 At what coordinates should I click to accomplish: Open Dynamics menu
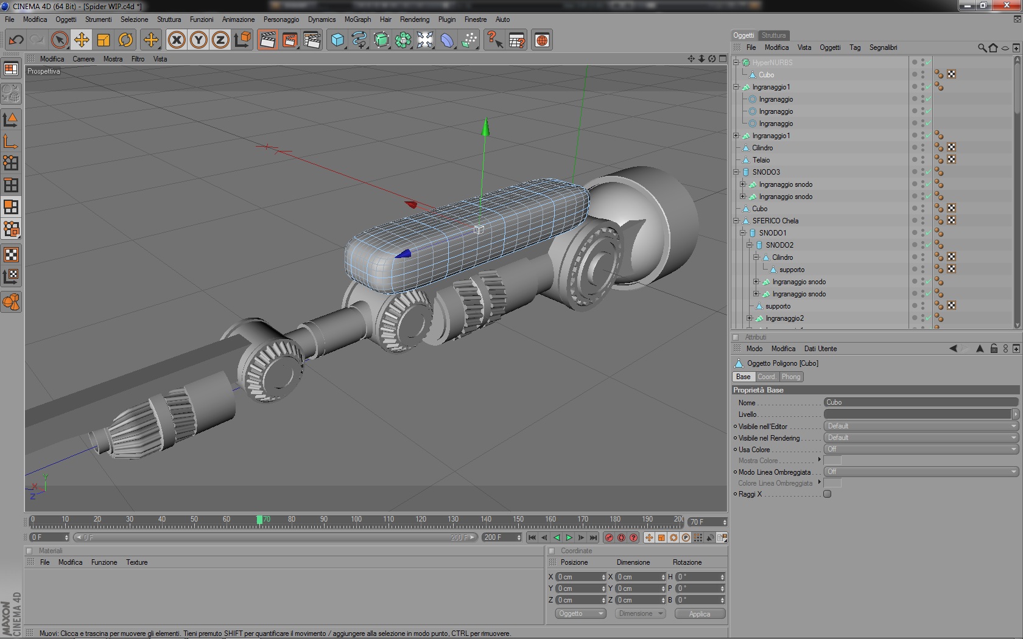[x=322, y=19]
